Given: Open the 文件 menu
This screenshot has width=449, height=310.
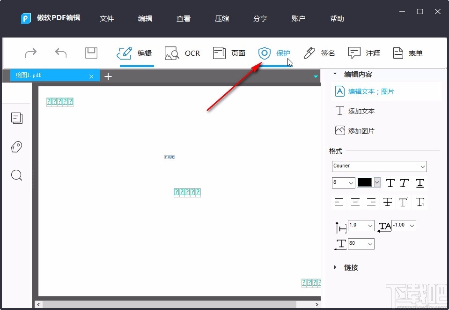Looking at the screenshot, I should pyautogui.click(x=107, y=18).
